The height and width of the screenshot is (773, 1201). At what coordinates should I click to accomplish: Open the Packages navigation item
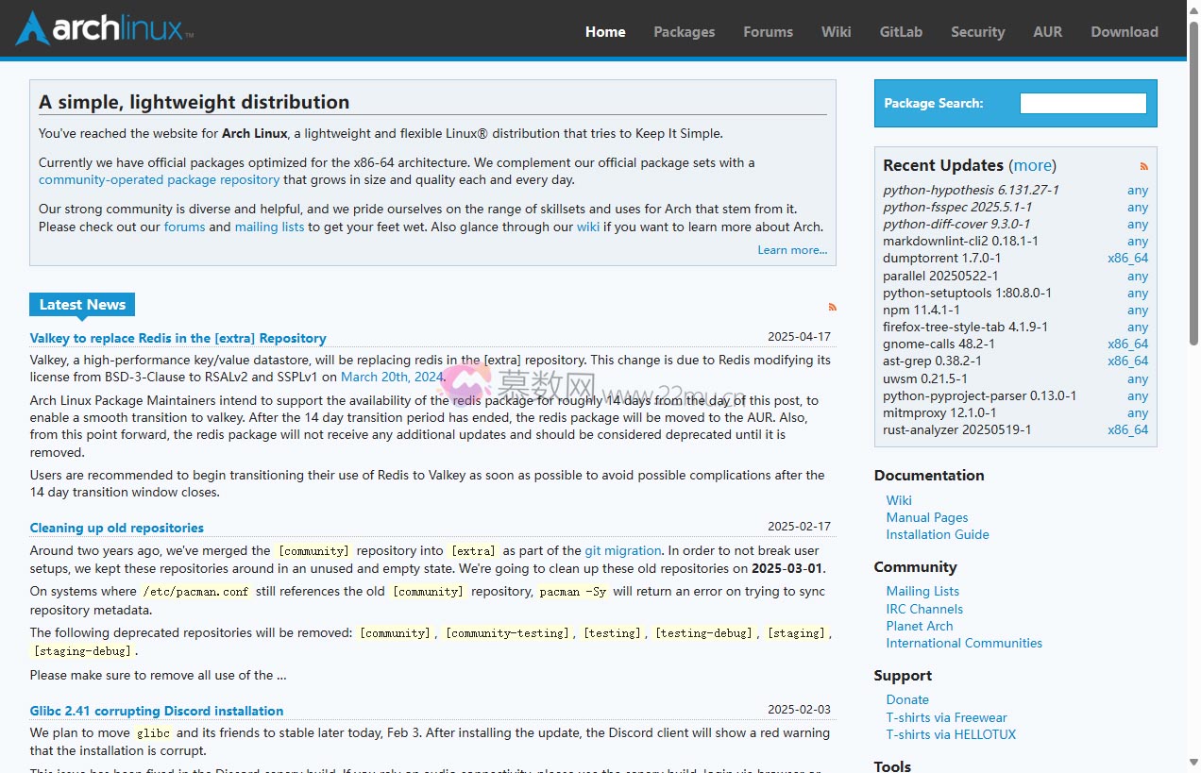(x=684, y=31)
